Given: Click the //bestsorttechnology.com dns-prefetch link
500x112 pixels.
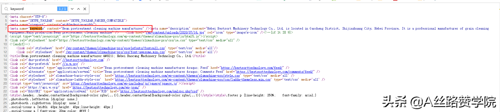Looking at the screenshot, I should point(83,60).
